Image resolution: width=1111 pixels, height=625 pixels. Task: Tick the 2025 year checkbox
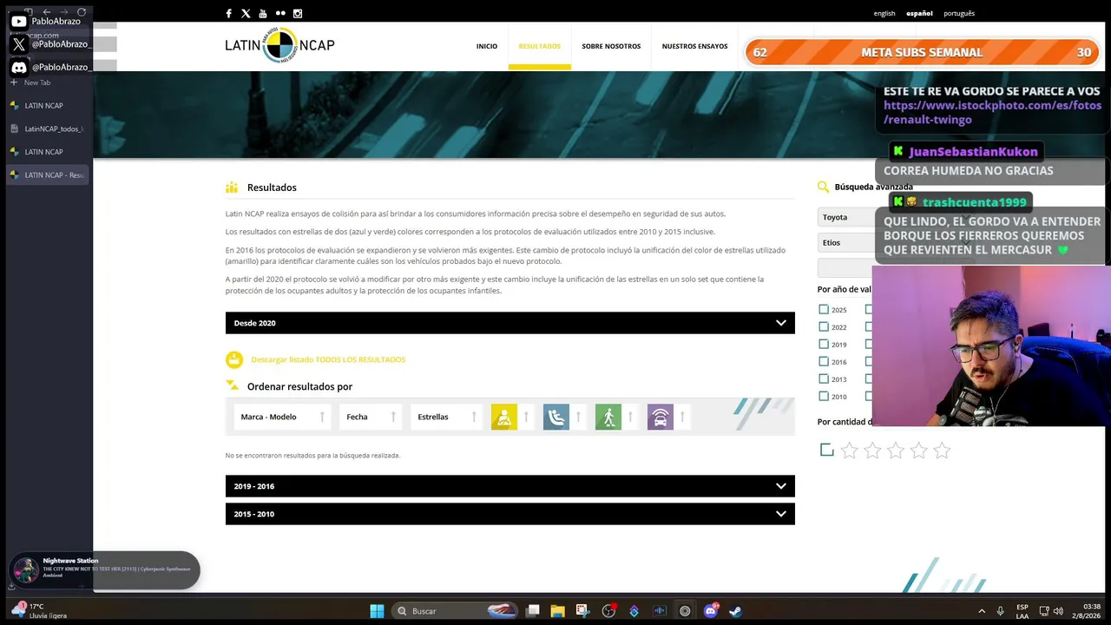coord(824,310)
